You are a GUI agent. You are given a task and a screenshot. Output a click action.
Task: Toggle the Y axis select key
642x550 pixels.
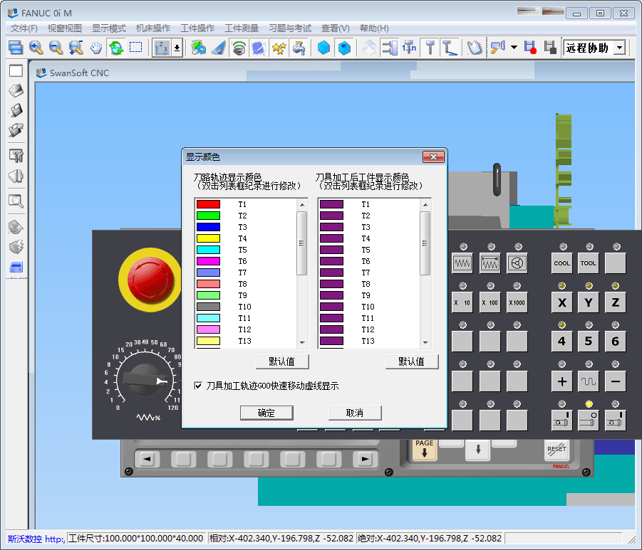pyautogui.click(x=589, y=302)
